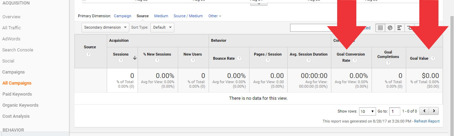Select Source / Medium primary dimension
The width and height of the screenshot is (454, 136).
[x=188, y=16]
